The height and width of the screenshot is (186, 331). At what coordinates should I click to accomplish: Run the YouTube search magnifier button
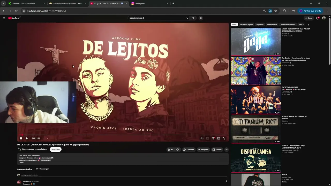tap(193, 18)
